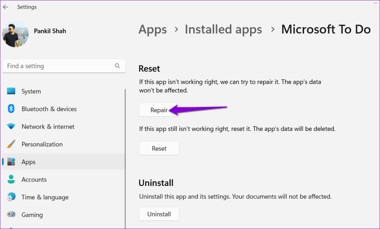Focus the Find a setting search box
The height and width of the screenshot is (229, 380).
64,66
